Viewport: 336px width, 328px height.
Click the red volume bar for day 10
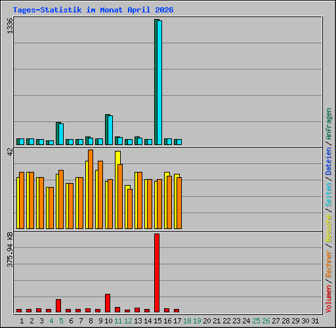[x=108, y=303]
